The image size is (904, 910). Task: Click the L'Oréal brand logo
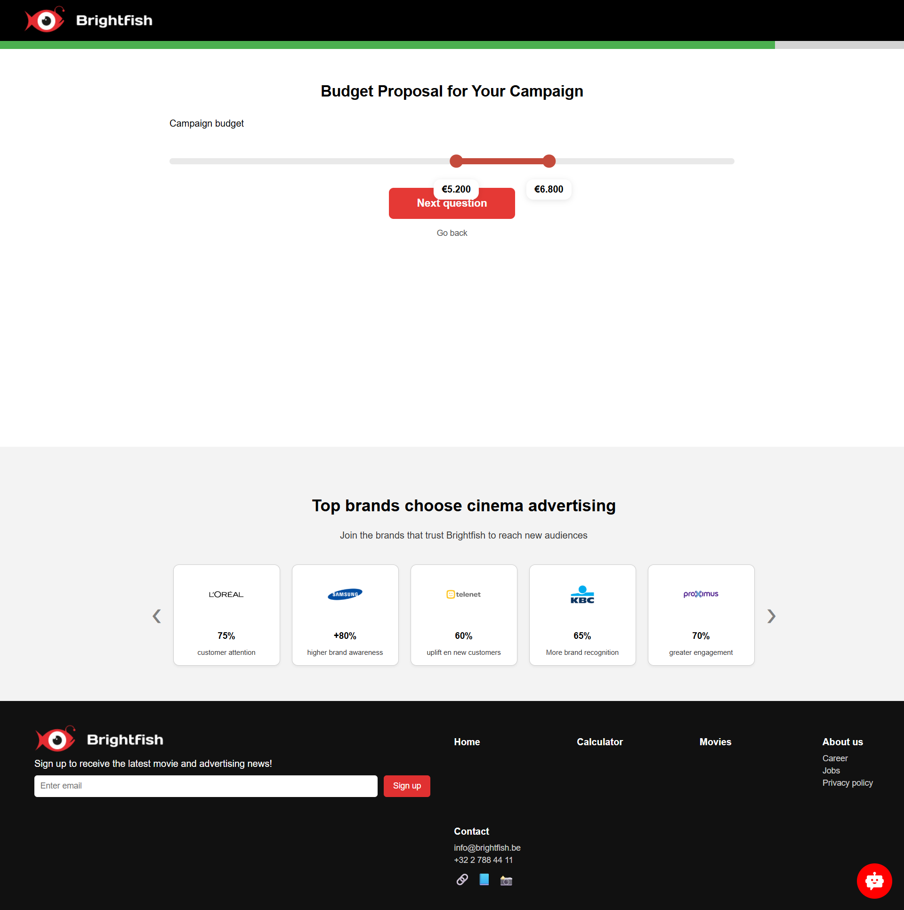(226, 595)
